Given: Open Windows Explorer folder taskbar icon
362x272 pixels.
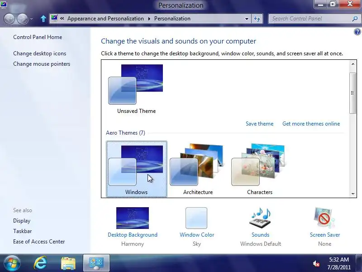Looking at the screenshot, I should (68, 263).
